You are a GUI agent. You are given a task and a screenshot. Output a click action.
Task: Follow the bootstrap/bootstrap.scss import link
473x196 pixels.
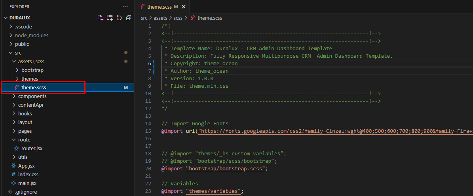point(226,169)
